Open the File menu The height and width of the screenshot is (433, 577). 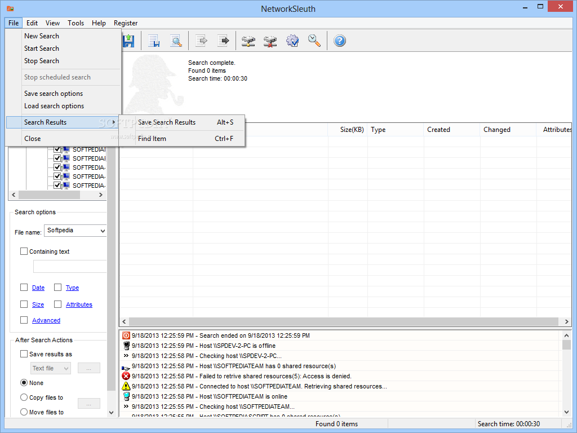[x=14, y=23]
